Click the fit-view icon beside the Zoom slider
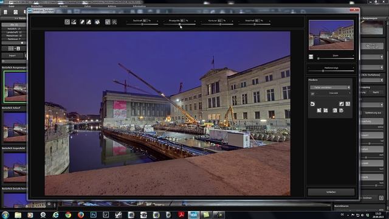This screenshot has height=219, width=389. pyautogui.click(x=311, y=57)
